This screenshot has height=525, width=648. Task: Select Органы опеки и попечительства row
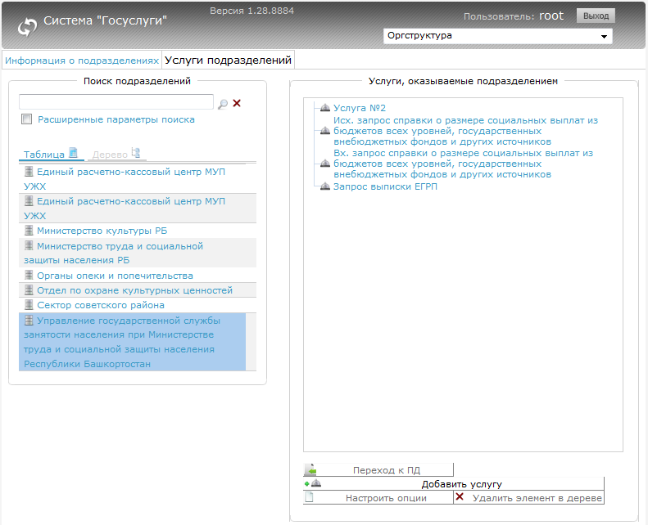(138, 275)
